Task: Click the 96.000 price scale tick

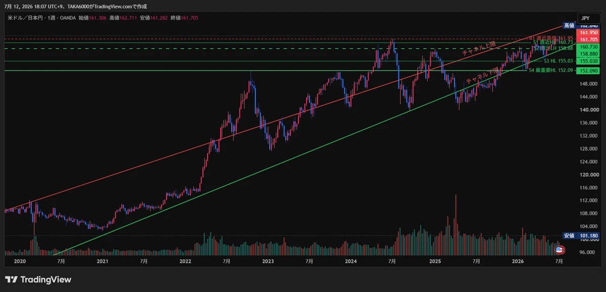Action: point(588,252)
